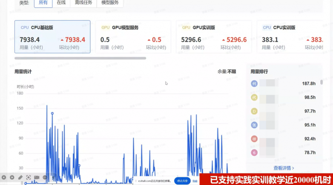Click the yellow 代 user avatar
This screenshot has height=185, width=333.
(x=254, y=97)
